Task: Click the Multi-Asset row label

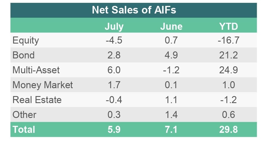Action: 36,70
